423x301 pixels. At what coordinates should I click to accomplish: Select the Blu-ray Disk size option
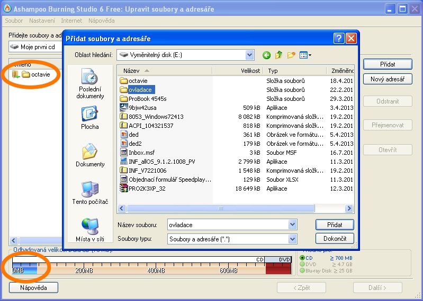tap(303, 271)
